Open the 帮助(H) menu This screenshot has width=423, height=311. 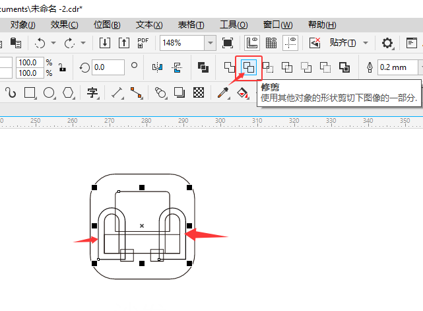322,25
